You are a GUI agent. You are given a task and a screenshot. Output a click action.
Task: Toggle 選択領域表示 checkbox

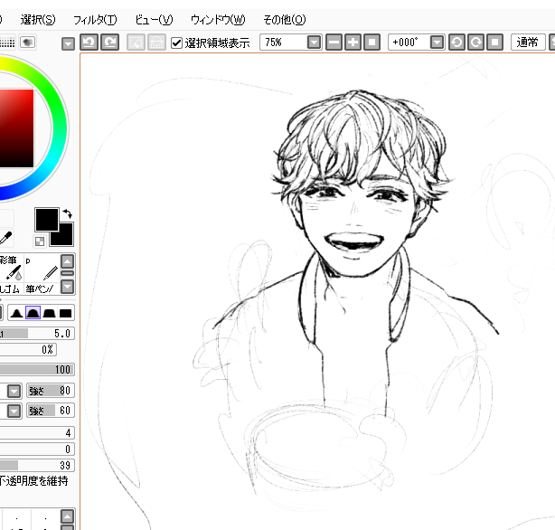tap(176, 43)
